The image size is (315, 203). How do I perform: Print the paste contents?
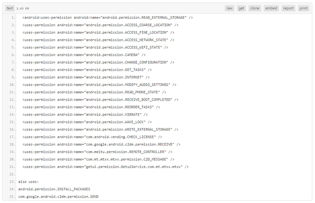(x=304, y=8)
